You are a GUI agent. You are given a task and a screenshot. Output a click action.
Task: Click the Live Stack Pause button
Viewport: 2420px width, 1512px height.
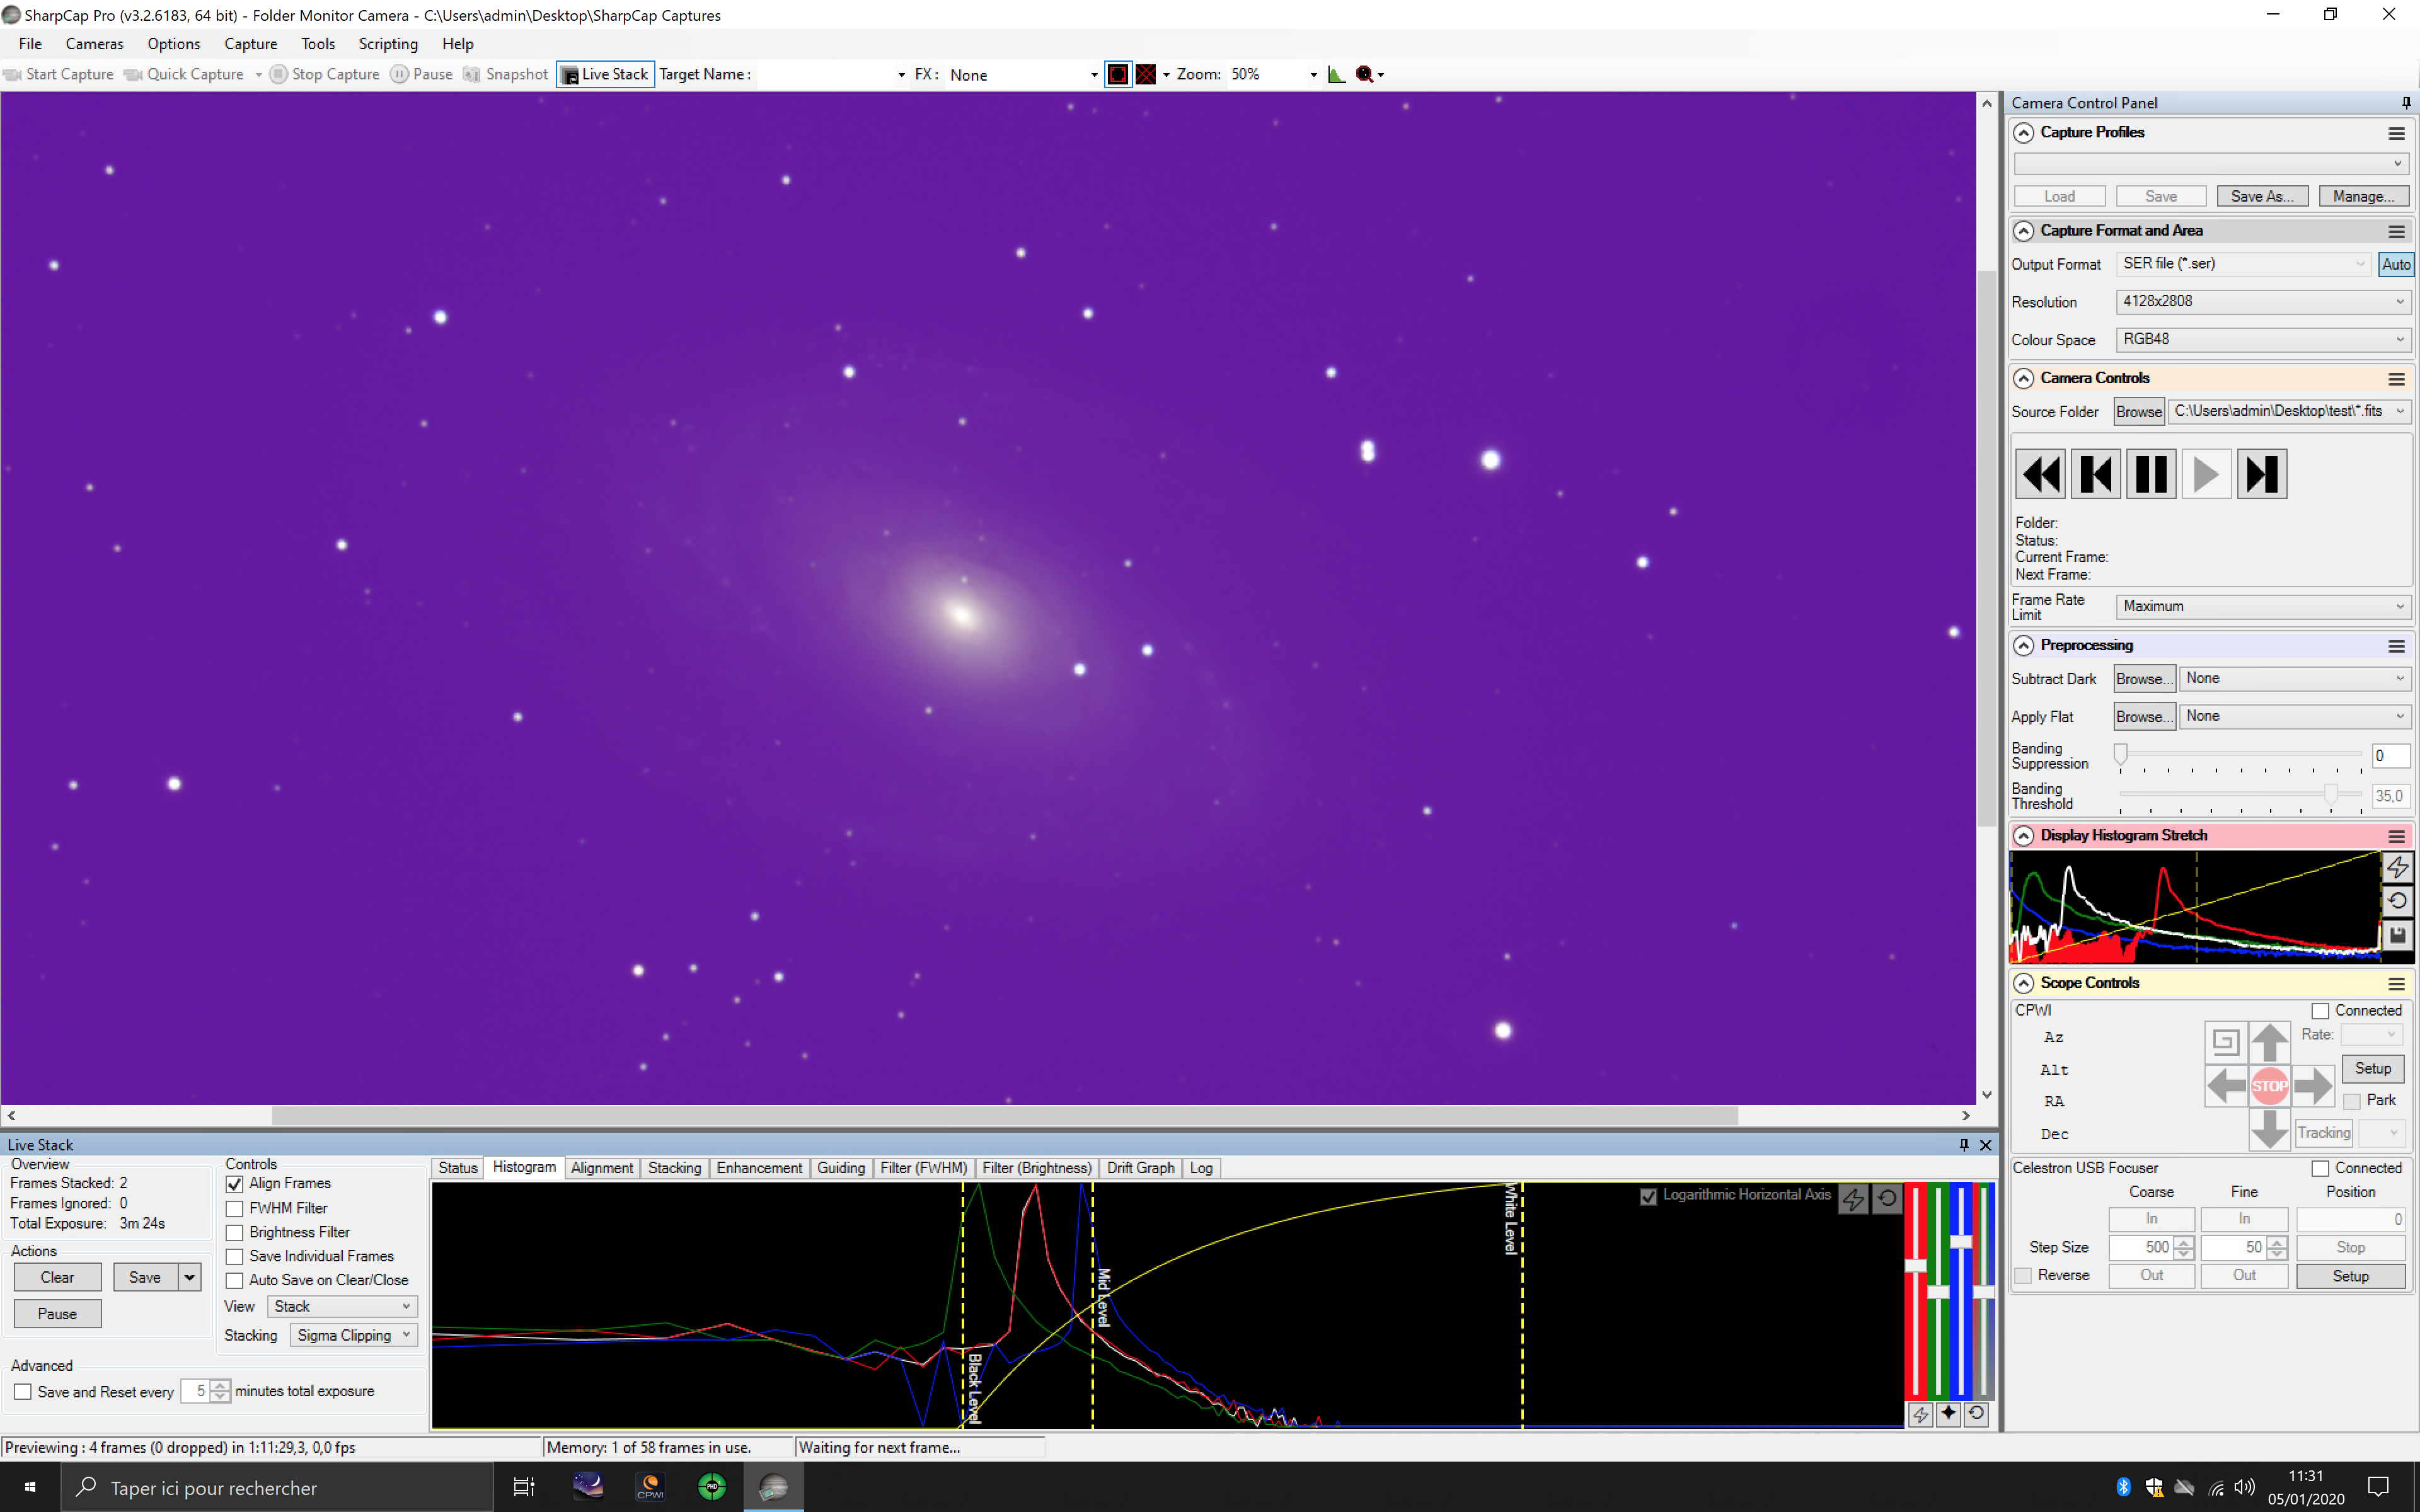[57, 1315]
